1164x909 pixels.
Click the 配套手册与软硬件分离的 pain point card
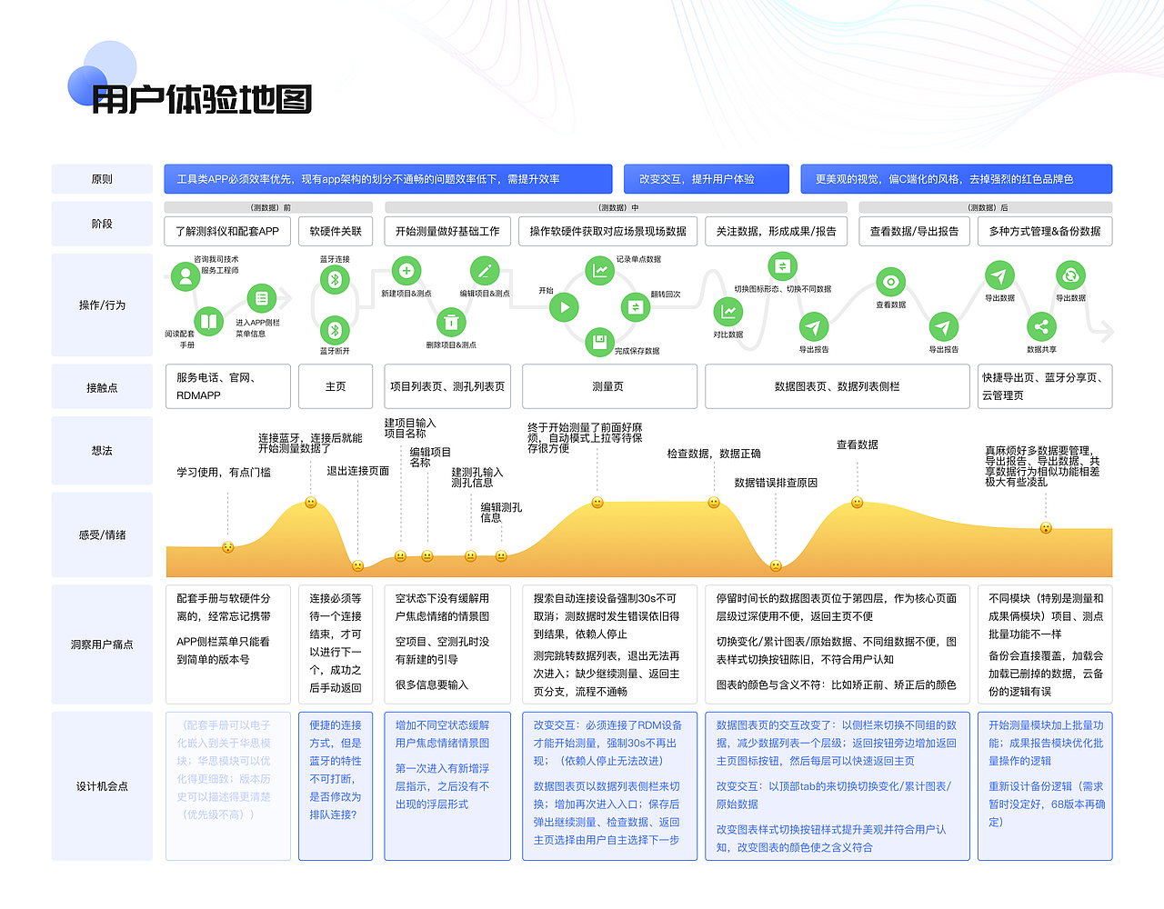pyautogui.click(x=228, y=644)
